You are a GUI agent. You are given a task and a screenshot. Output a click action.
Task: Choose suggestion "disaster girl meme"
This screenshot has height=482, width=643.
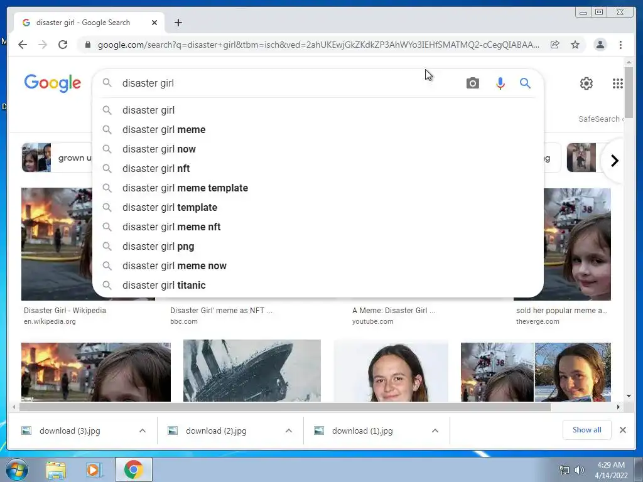point(318,129)
